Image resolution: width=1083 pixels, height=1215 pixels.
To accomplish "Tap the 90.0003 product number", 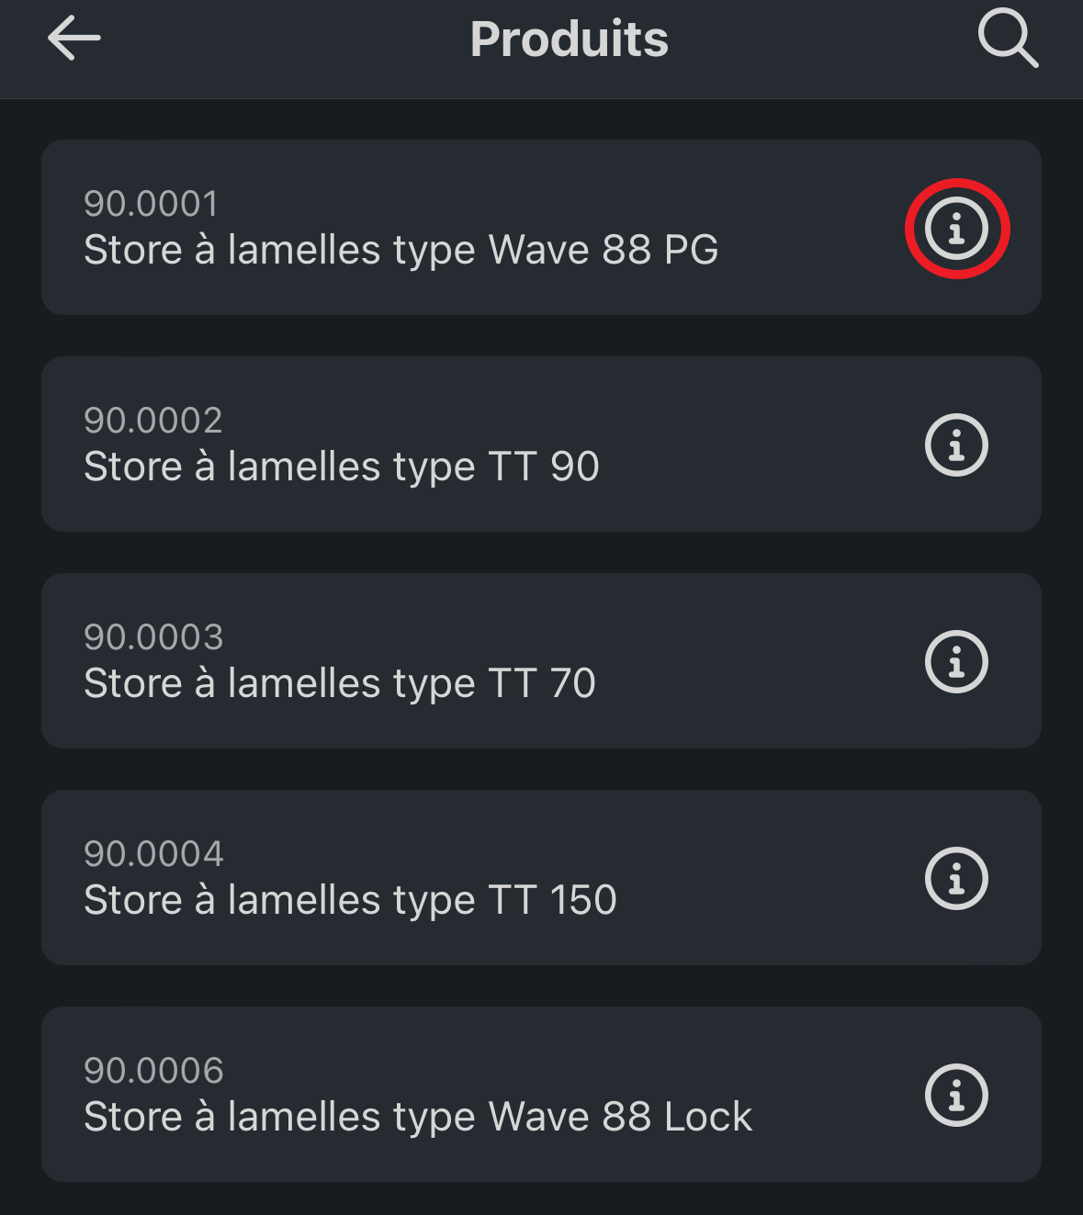I will point(152,637).
